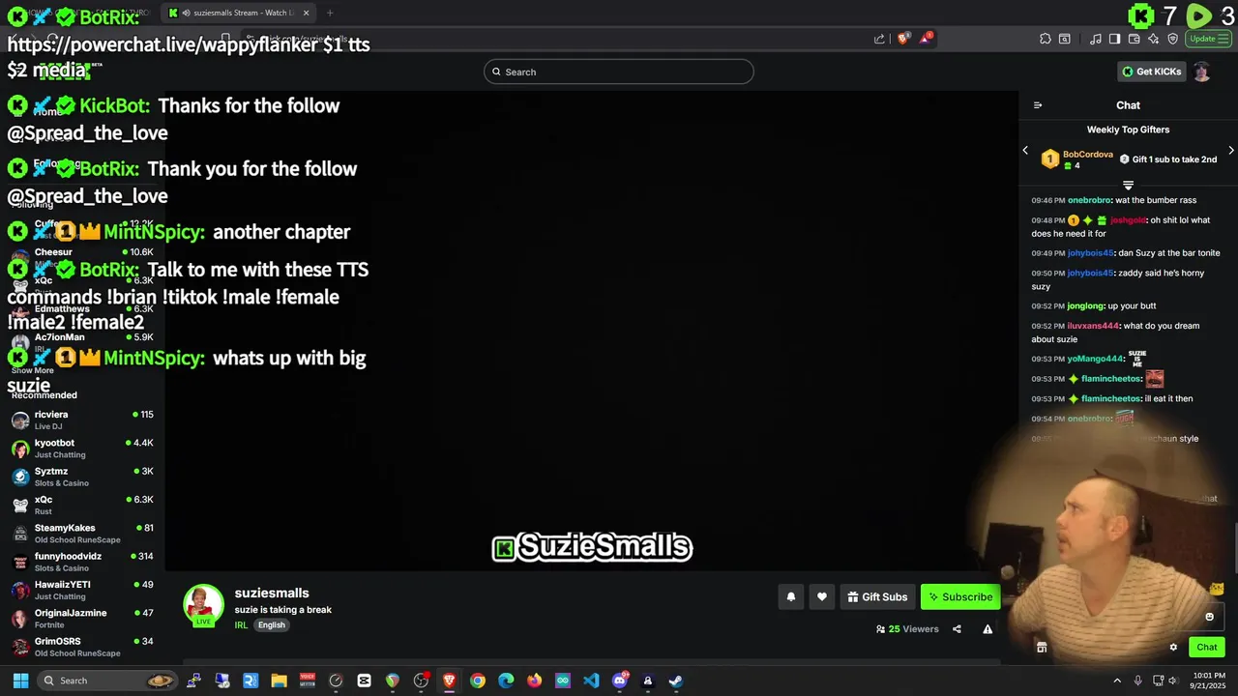This screenshot has height=696, width=1238.
Task: Open the channel shop icon below chat
Action: point(1042,648)
